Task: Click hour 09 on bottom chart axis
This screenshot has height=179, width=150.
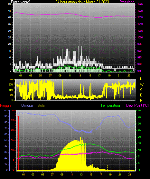Action: click(x=62, y=174)
